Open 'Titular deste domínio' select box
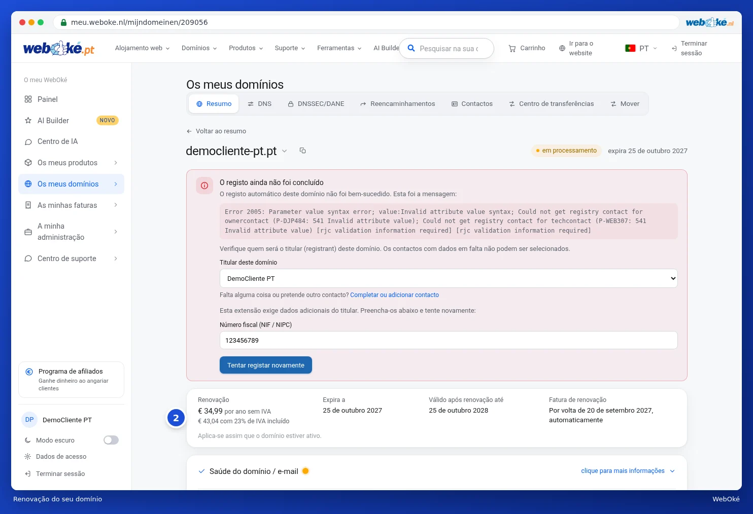Image resolution: width=753 pixels, height=514 pixels. [449, 278]
